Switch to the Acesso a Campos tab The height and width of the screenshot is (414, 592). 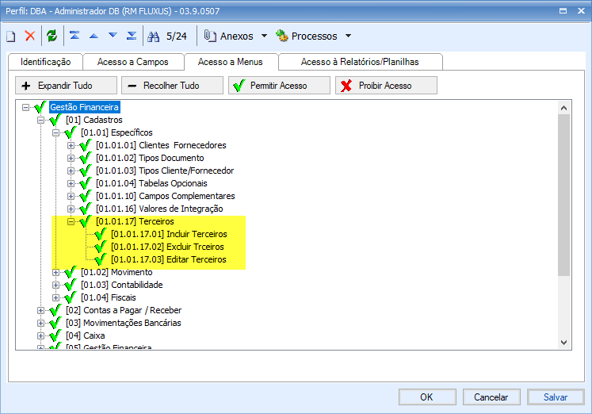133,62
